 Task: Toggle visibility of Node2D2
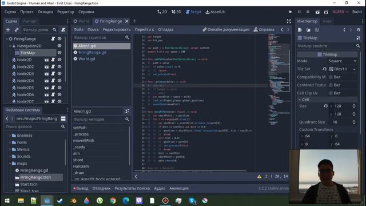point(59,67)
